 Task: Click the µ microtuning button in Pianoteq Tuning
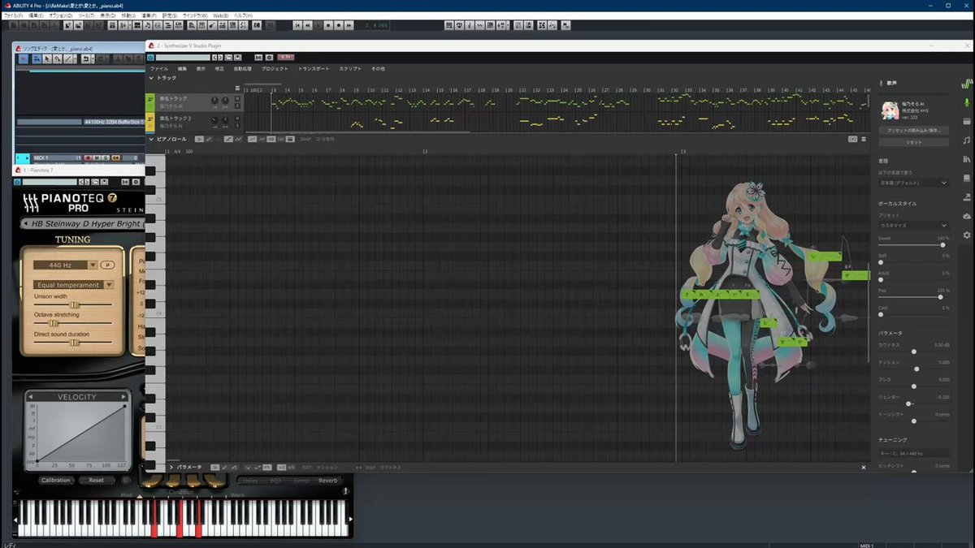click(107, 265)
